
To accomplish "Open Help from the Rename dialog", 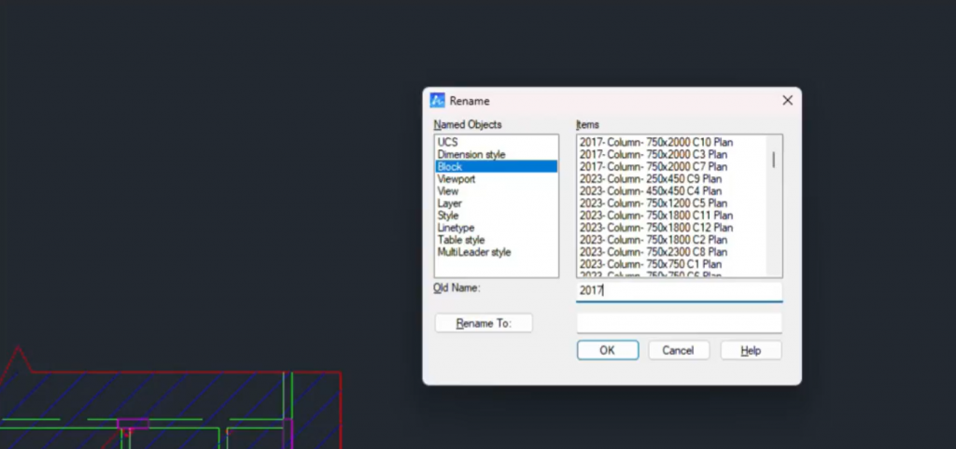I will click(x=751, y=350).
